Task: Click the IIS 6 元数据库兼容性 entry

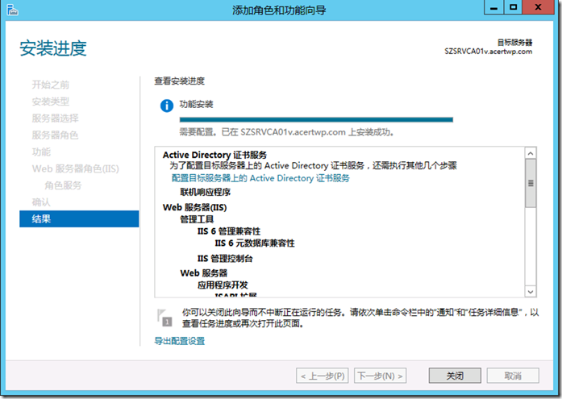Action: [x=255, y=243]
